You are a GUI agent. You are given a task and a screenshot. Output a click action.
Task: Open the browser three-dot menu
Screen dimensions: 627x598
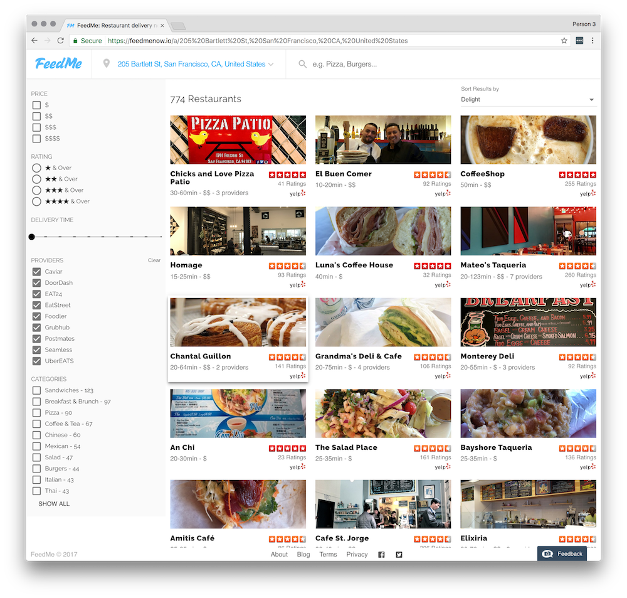(x=593, y=40)
